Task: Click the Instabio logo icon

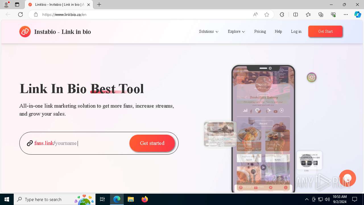Action: click(25, 32)
